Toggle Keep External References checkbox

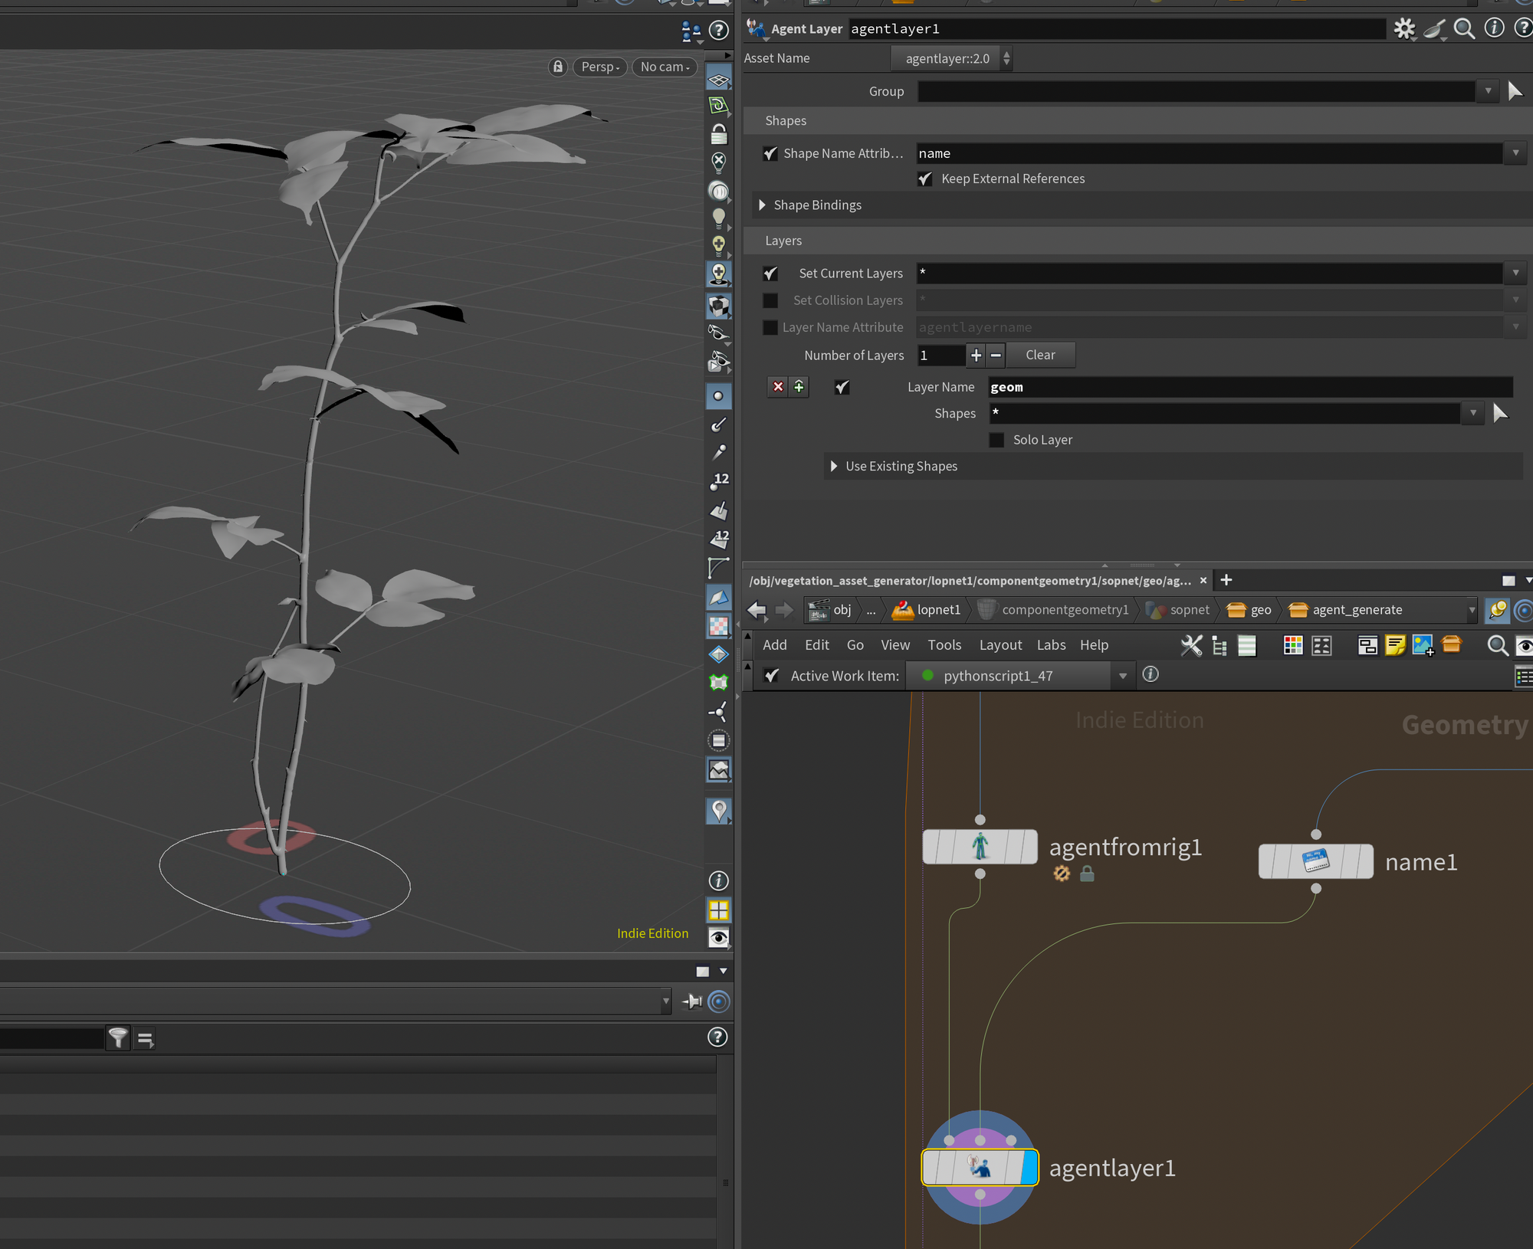tap(925, 179)
